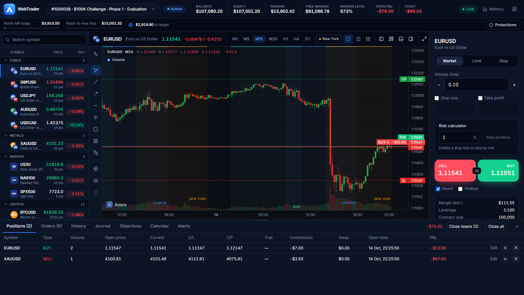Increase volume lots with plus button
524x295 pixels.
(x=514, y=85)
